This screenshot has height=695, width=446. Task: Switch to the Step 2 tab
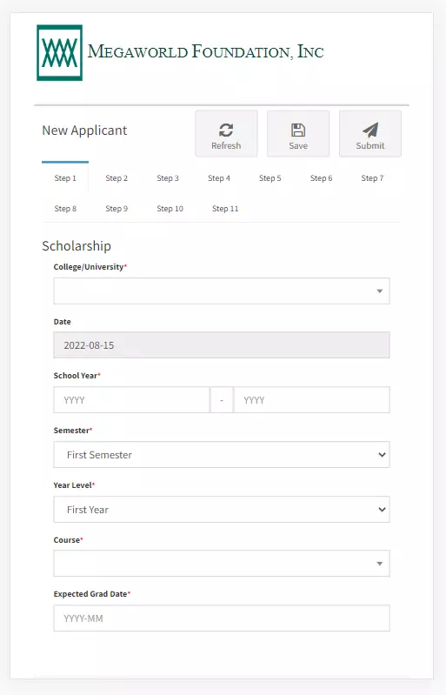[116, 178]
